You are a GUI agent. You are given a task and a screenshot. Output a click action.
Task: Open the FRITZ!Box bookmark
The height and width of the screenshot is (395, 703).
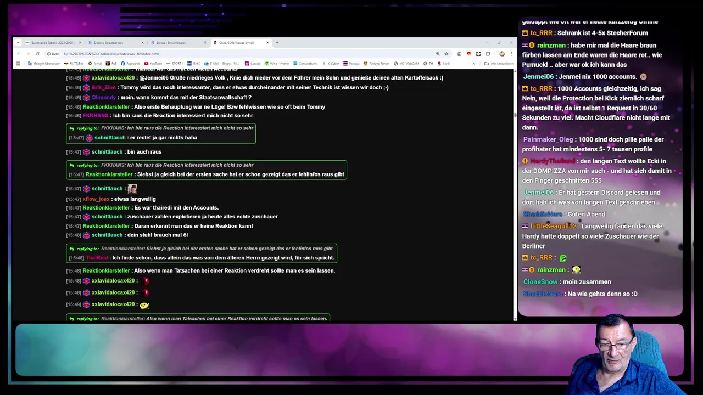[x=74, y=63]
